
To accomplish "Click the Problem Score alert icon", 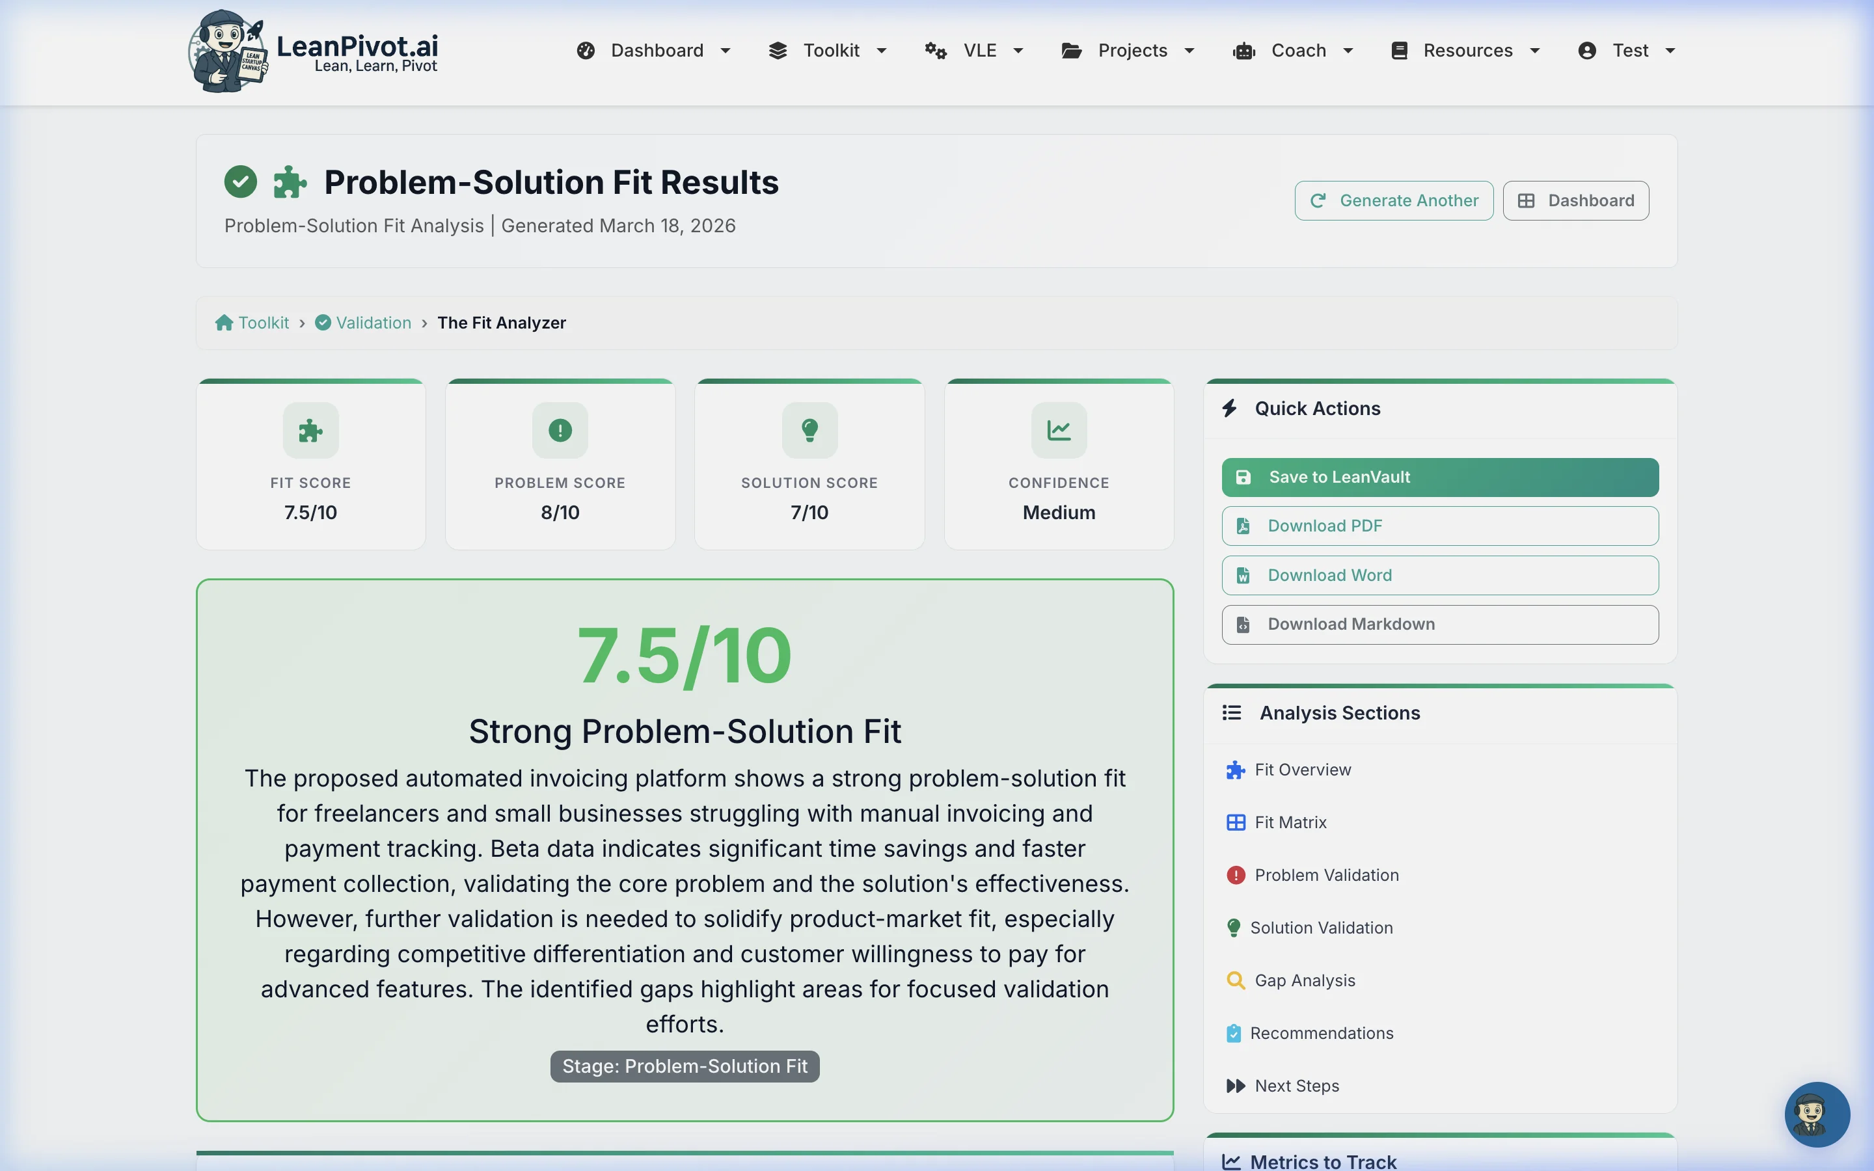I will (559, 431).
